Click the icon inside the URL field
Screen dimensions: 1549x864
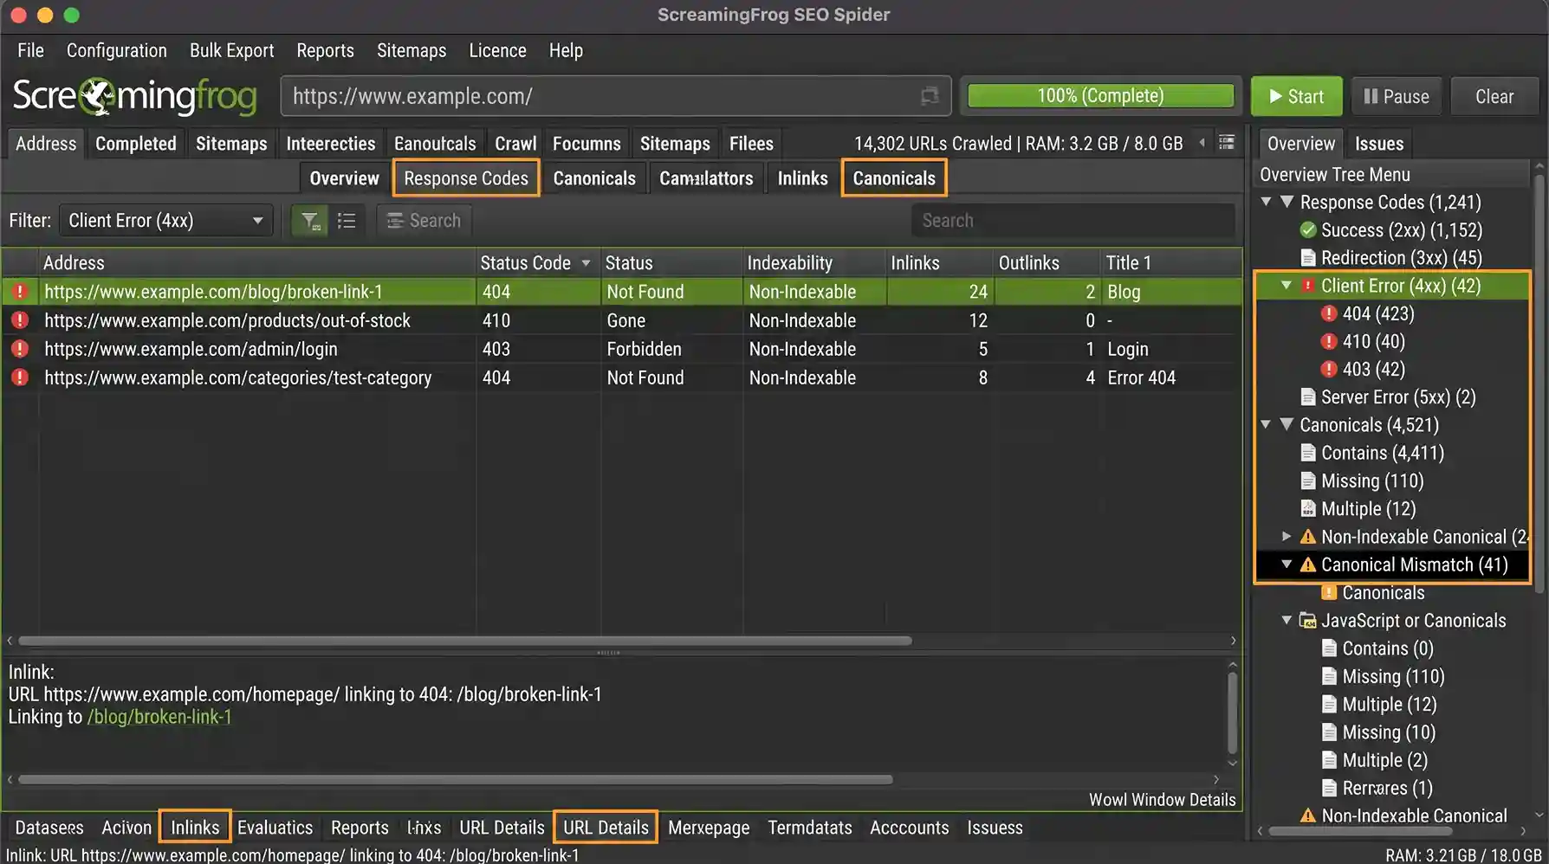(930, 96)
